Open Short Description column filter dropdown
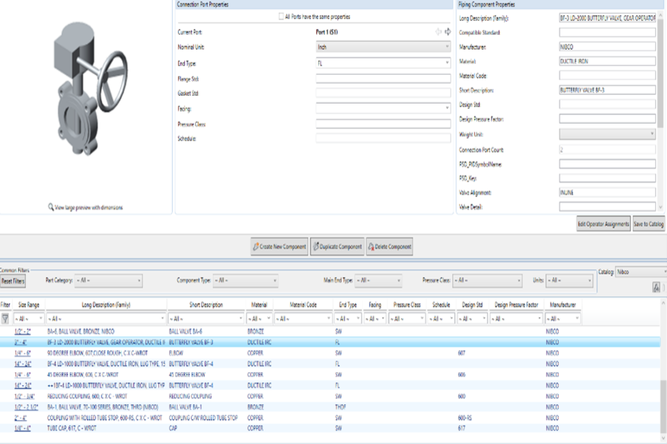667x444 pixels. click(206, 318)
